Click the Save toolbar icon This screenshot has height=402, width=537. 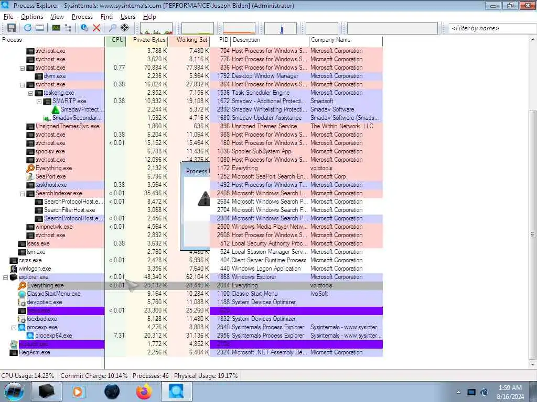[12, 28]
